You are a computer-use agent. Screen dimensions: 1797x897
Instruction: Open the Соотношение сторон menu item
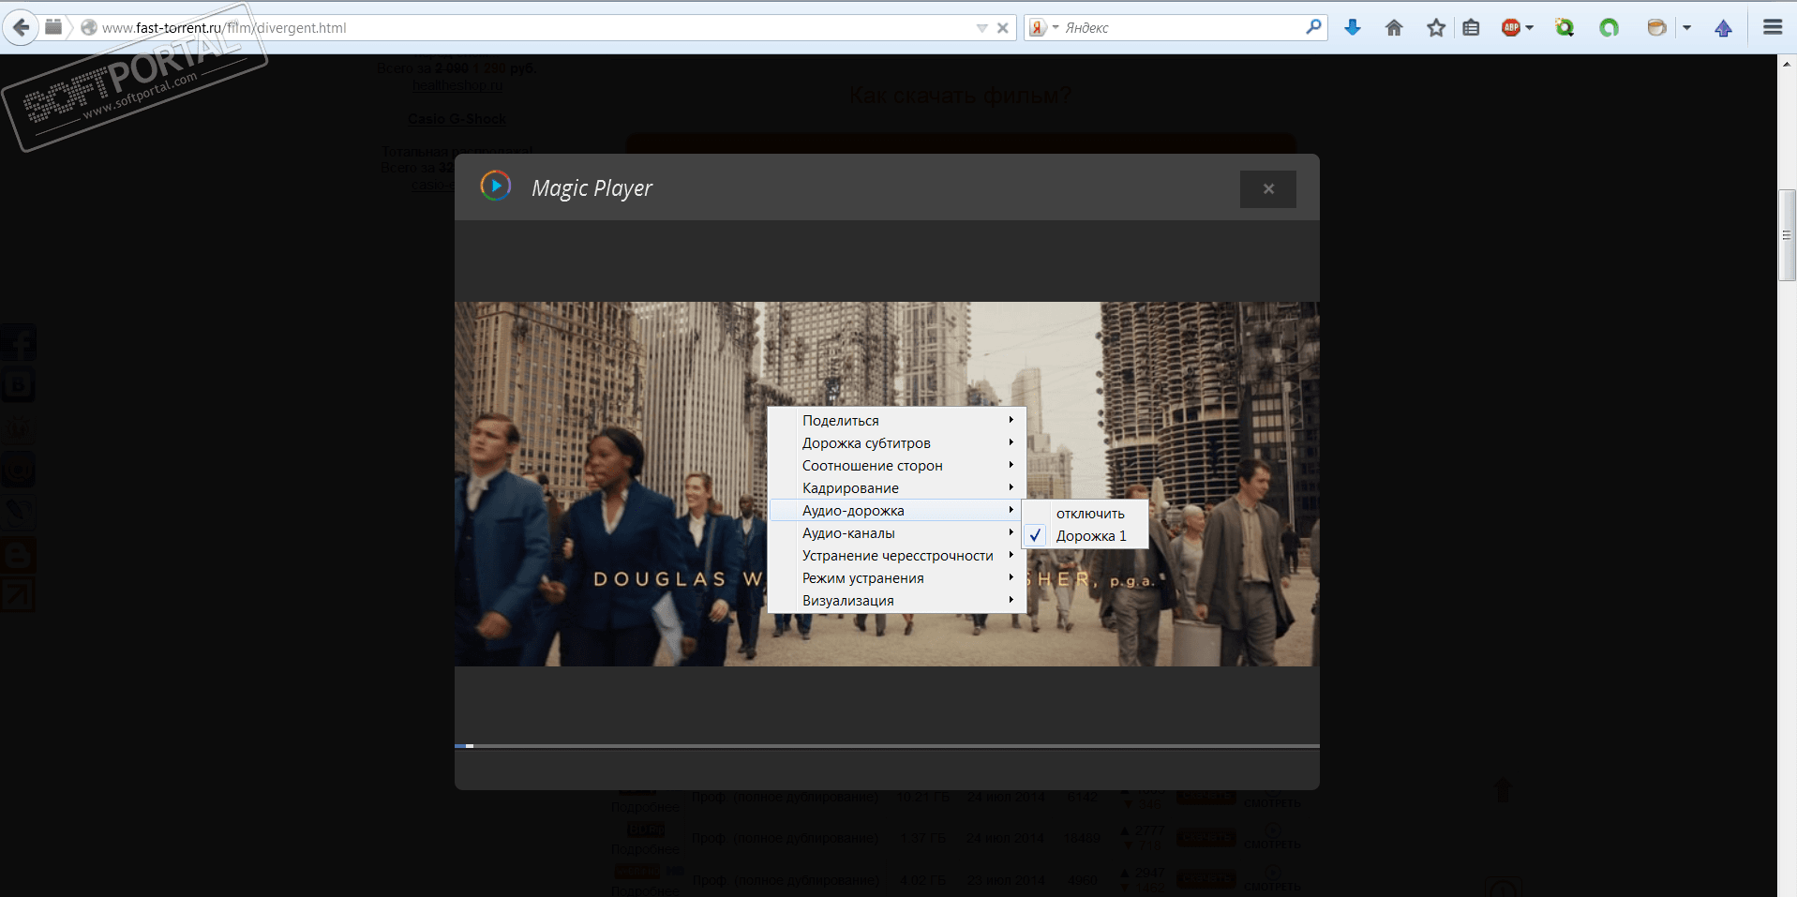coord(896,466)
